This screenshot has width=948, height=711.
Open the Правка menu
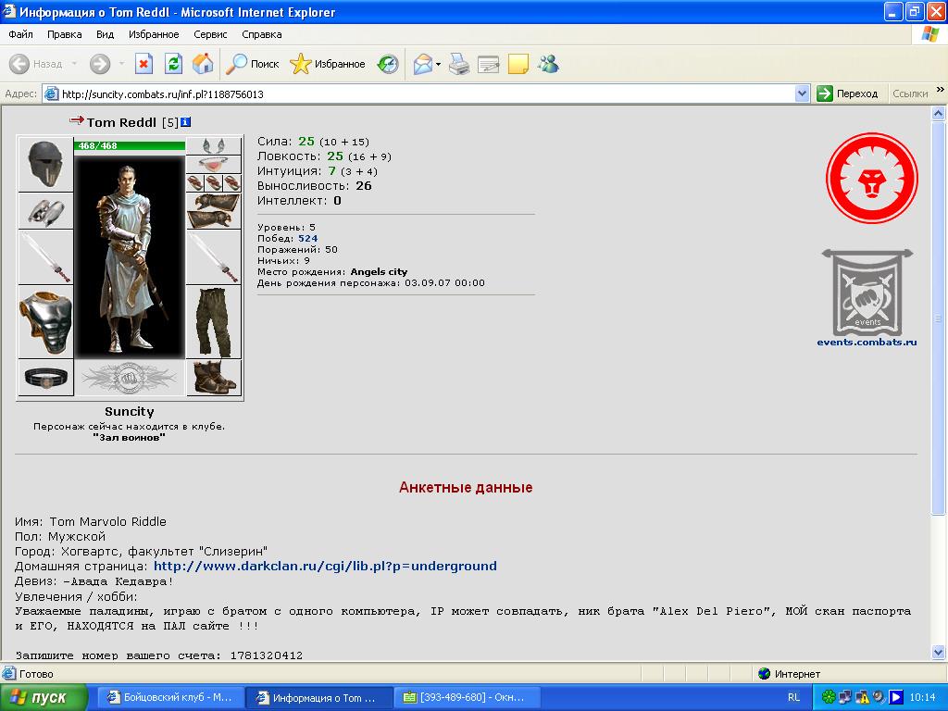tap(64, 34)
